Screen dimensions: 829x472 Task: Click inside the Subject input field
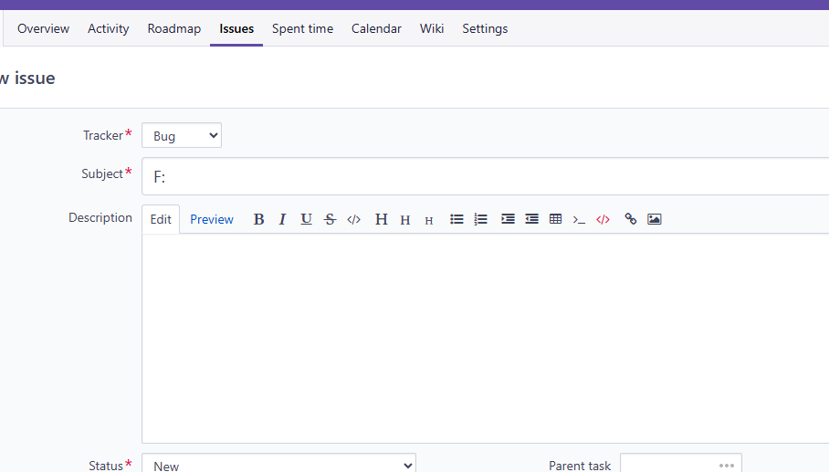coord(486,176)
